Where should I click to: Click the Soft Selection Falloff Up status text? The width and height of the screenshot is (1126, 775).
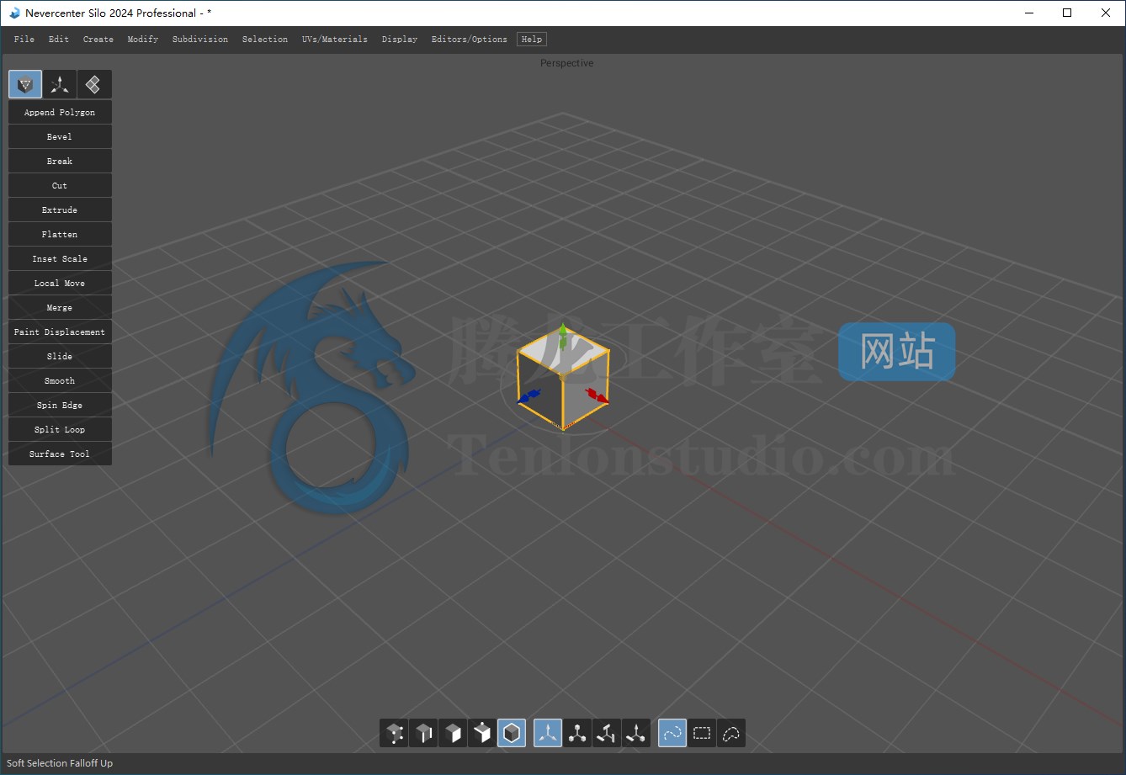[60, 763]
